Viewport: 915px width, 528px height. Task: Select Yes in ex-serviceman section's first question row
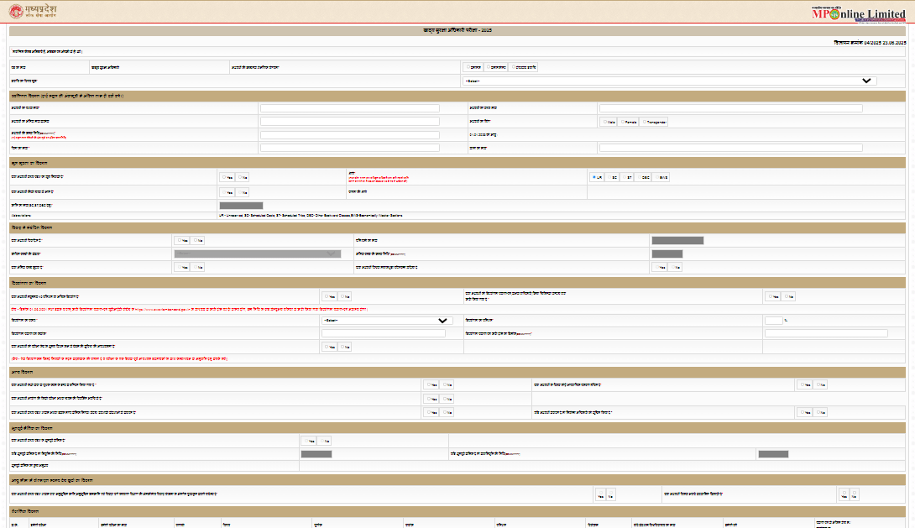pyautogui.click(x=306, y=441)
